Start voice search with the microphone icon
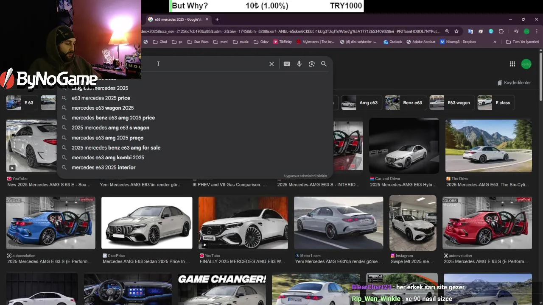This screenshot has width=543, height=305. [x=299, y=64]
